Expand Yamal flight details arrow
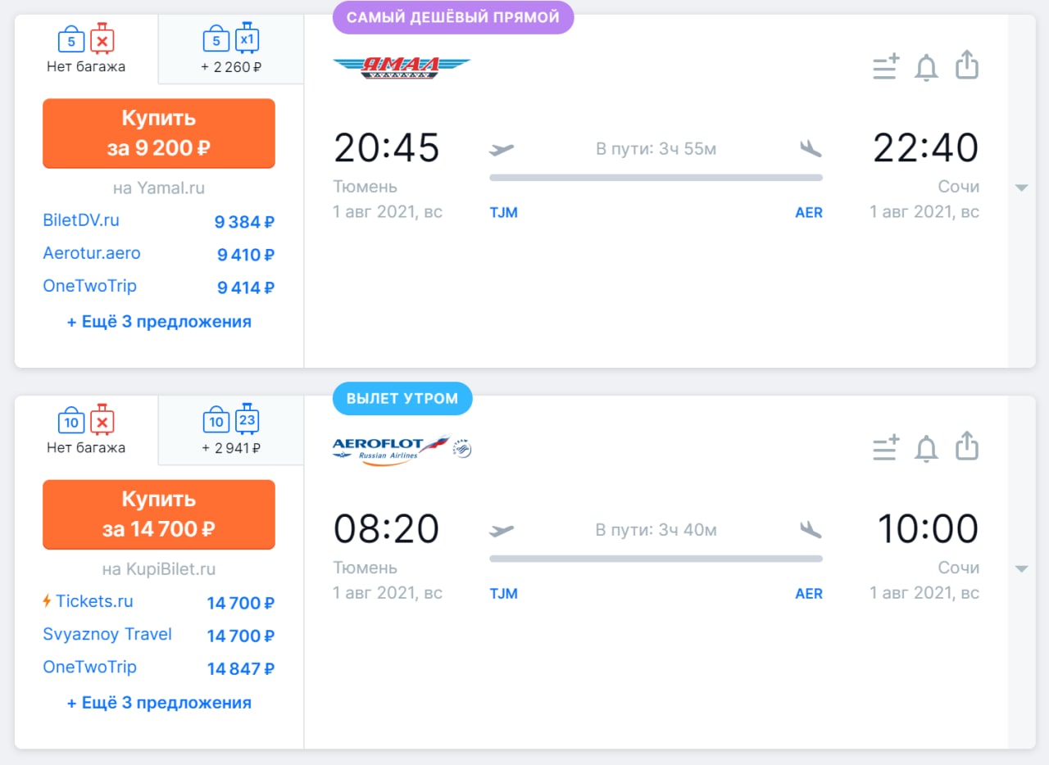Viewport: 1049px width, 765px height. click(x=1021, y=188)
